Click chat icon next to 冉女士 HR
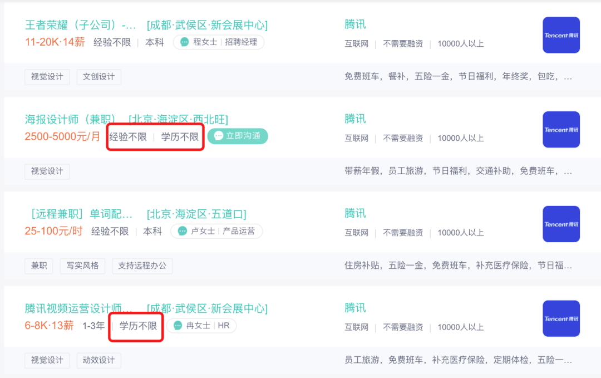 point(178,326)
